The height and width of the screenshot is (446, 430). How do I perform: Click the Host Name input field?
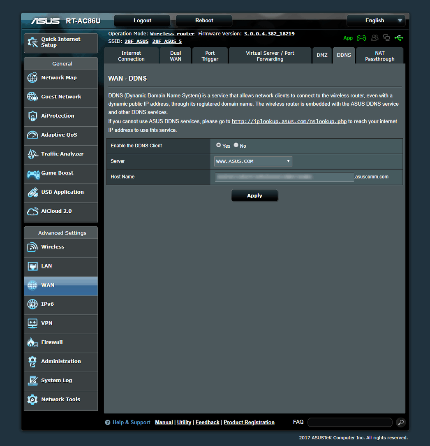(x=284, y=177)
